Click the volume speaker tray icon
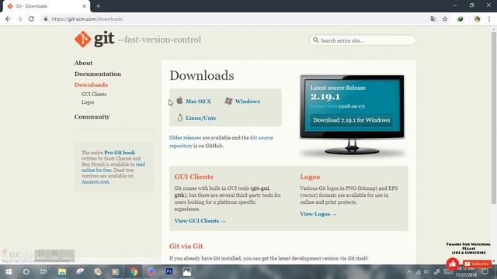497x279 pixels. pyautogui.click(x=426, y=272)
